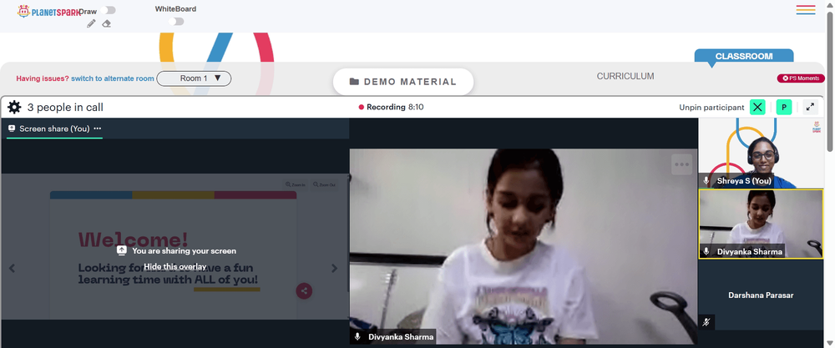Switch to the CURRICULUM tab

[625, 76]
